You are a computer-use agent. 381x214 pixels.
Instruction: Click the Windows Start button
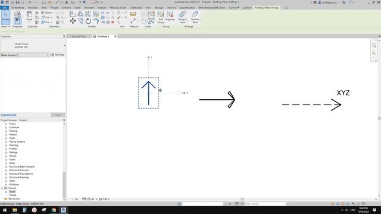[x=5, y=210]
